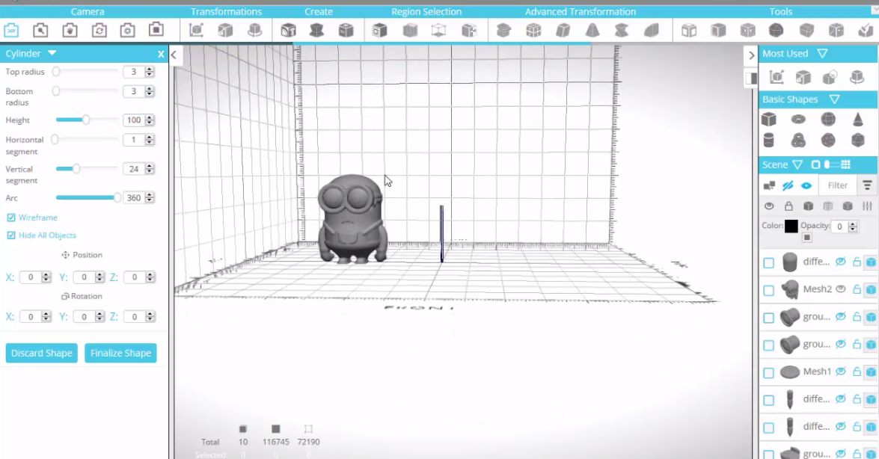This screenshot has height=459, width=879.
Task: Open the Cylinder shape dropdown
Action: pos(52,52)
